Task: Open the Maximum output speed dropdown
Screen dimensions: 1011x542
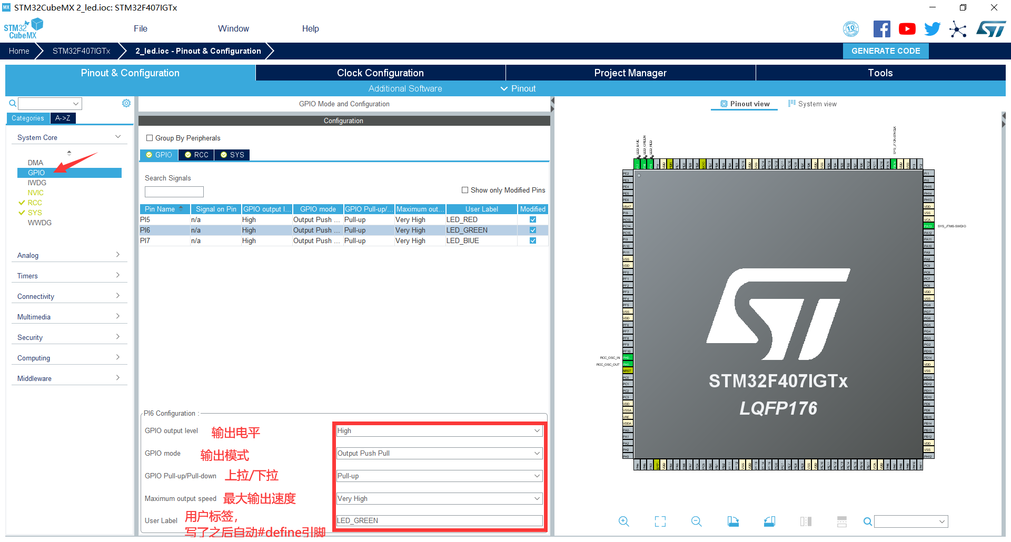Action: tap(439, 498)
